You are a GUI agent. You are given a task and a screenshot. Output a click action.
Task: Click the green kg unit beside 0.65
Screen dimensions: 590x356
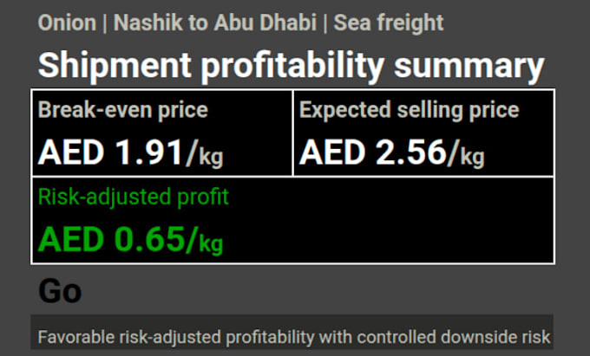211,243
